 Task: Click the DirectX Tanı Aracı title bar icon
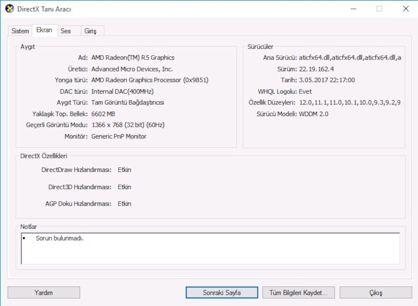[x=9, y=9]
